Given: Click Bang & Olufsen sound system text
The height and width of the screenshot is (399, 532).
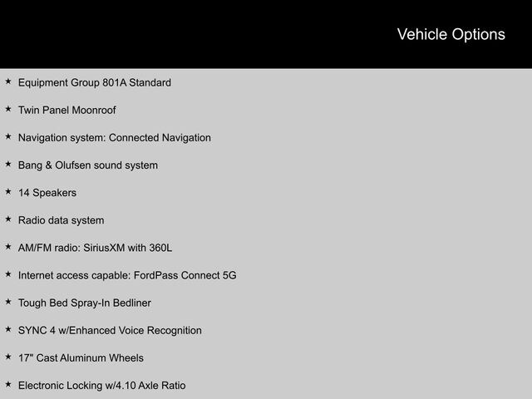Looking at the screenshot, I should pyautogui.click(x=88, y=165).
